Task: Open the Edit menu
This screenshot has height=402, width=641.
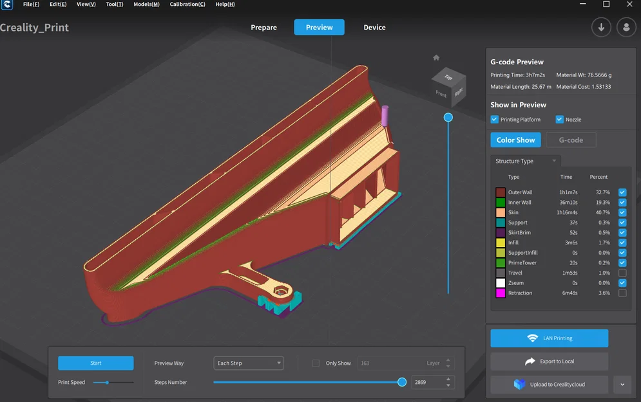Action: pos(58,4)
